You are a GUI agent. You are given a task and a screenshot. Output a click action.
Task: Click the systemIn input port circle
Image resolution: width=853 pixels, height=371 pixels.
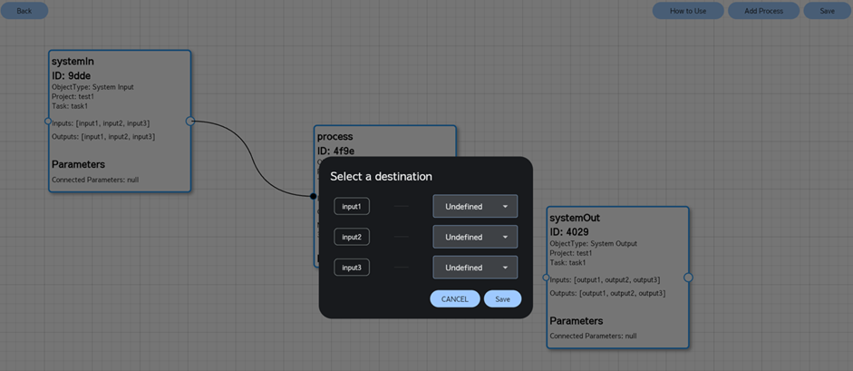[x=49, y=121]
